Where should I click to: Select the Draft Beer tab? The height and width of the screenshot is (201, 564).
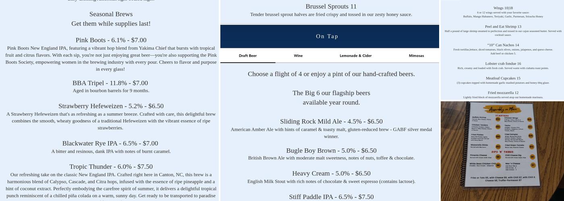point(247,56)
